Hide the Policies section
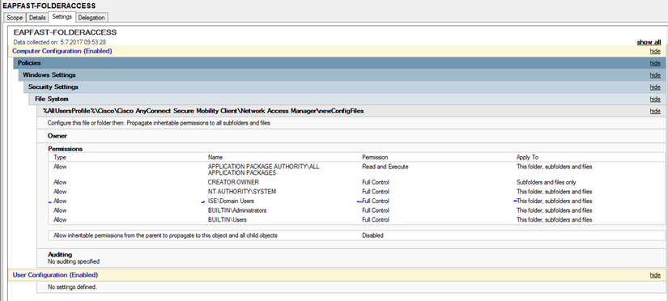The height and width of the screenshot is (301, 668). 655,63
